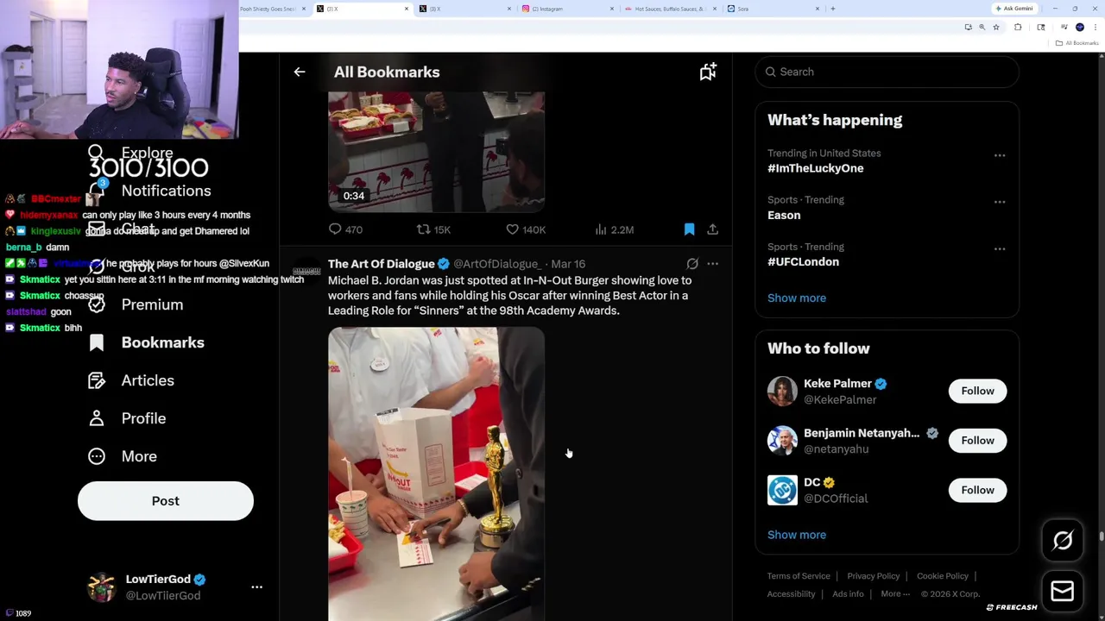Open more options for Eason trend

pos(1000,202)
